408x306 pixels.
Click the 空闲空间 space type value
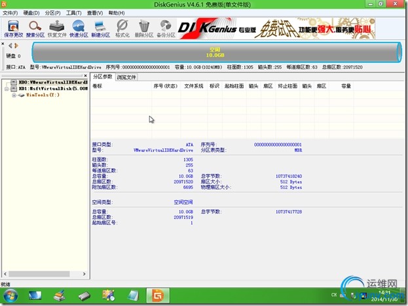coord(183,202)
